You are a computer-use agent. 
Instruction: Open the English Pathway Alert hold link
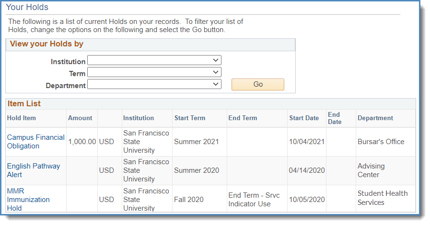pos(34,170)
